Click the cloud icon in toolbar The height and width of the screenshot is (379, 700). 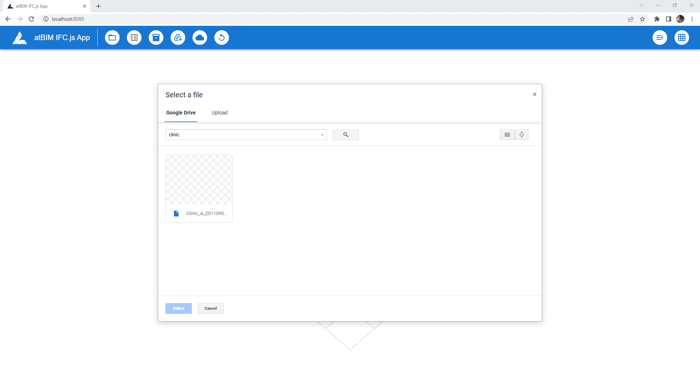200,38
